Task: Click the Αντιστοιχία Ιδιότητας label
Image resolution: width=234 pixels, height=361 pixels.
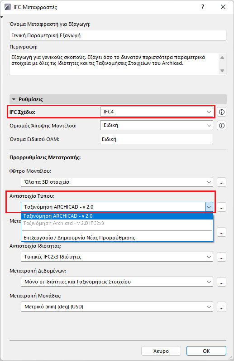Action: point(35,246)
